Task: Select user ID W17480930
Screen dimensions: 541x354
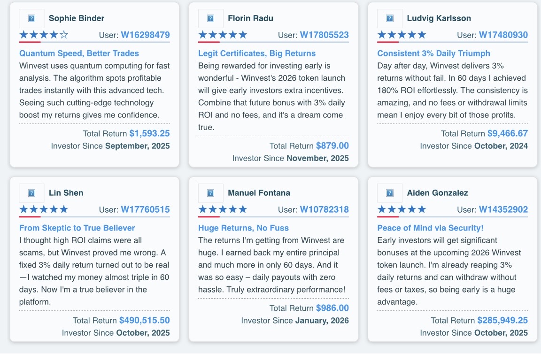Action: 503,35
